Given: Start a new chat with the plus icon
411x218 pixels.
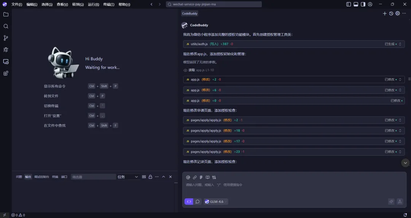Looking at the screenshot, I should (x=384, y=13).
